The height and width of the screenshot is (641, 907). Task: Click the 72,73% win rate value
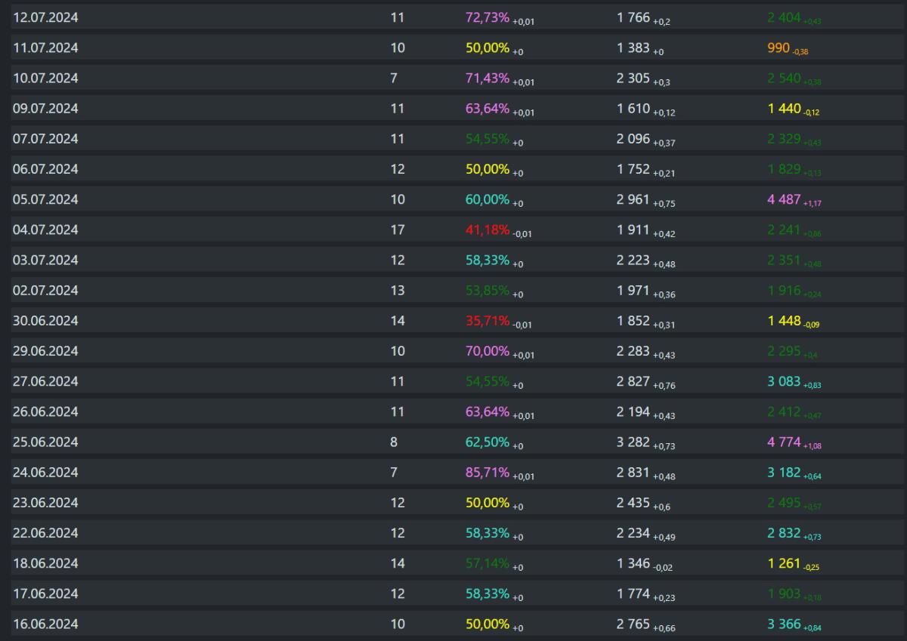[x=488, y=18]
